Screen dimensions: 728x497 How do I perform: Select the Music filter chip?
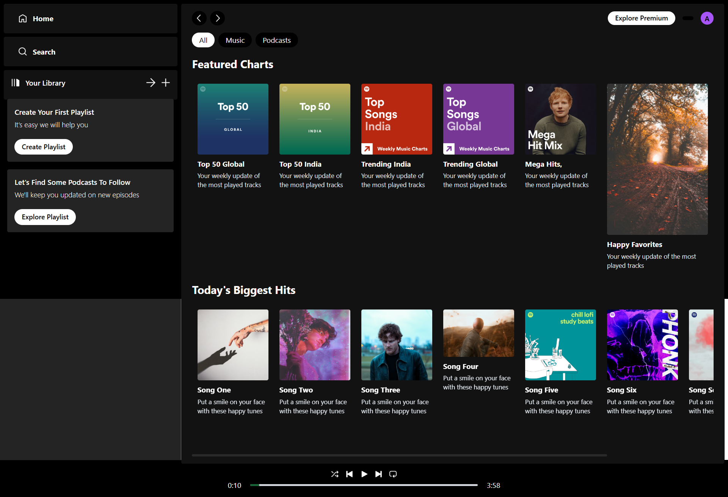235,40
